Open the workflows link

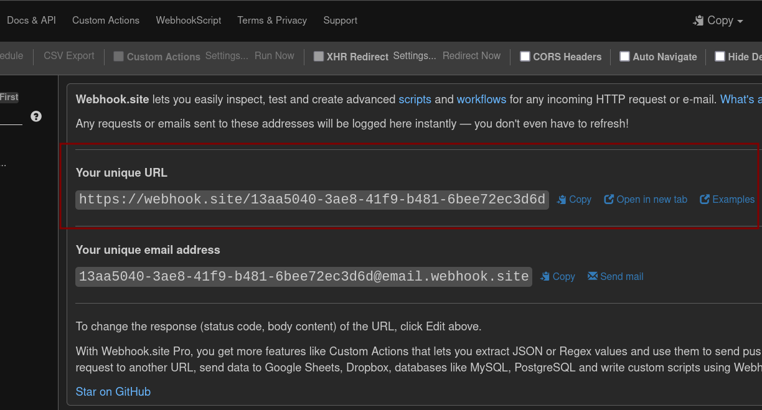(x=482, y=100)
